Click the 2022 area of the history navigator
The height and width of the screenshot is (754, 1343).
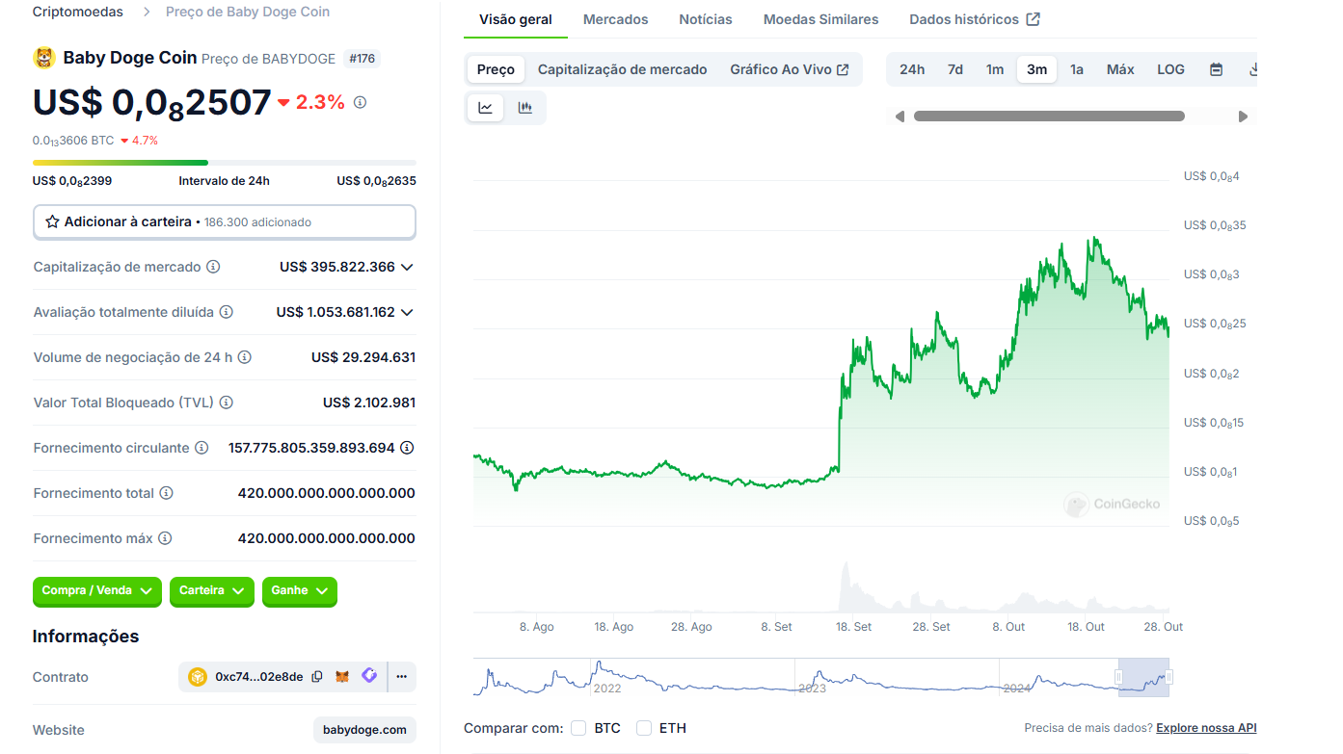click(607, 688)
